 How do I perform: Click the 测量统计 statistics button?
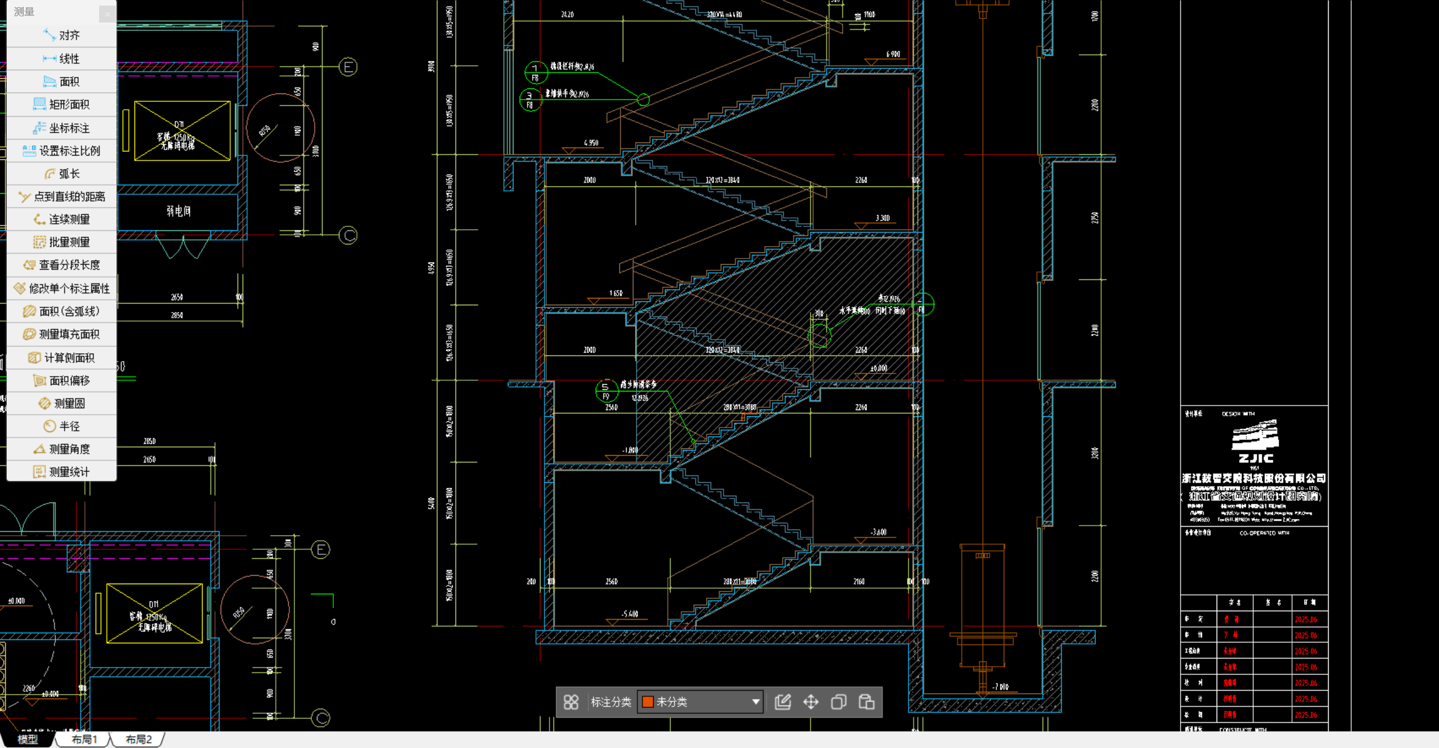(61, 472)
